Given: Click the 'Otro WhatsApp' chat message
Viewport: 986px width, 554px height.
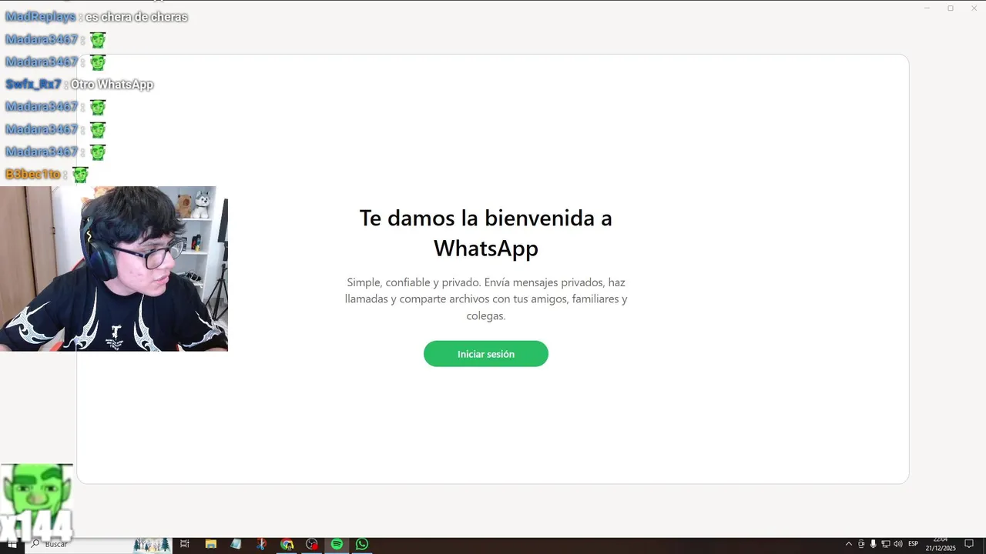Looking at the screenshot, I should click(112, 85).
